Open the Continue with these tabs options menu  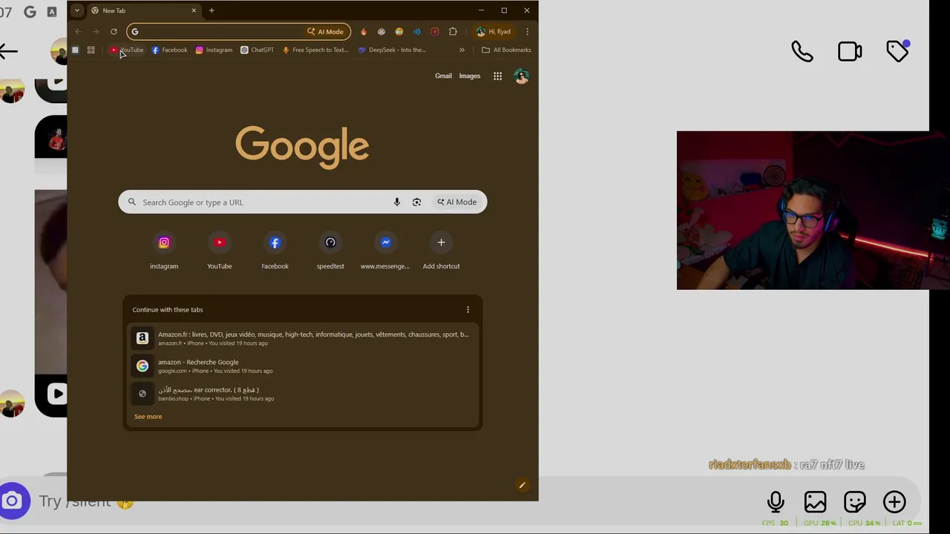(x=468, y=310)
